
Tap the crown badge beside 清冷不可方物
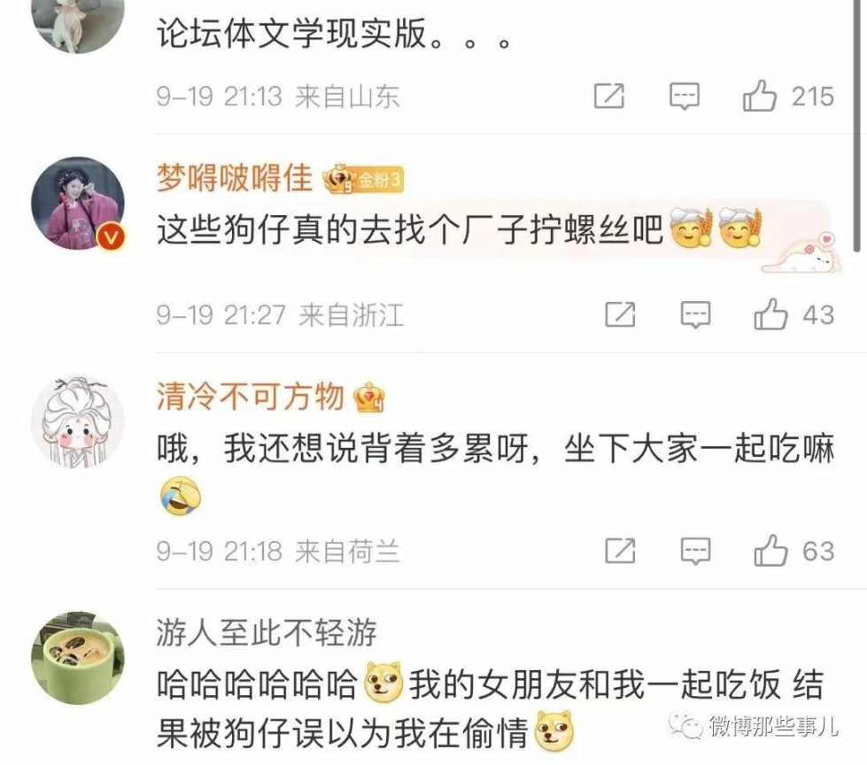click(370, 397)
